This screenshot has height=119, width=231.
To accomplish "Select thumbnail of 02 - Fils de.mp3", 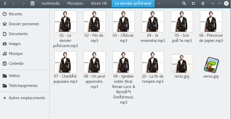I will [x=95, y=21].
